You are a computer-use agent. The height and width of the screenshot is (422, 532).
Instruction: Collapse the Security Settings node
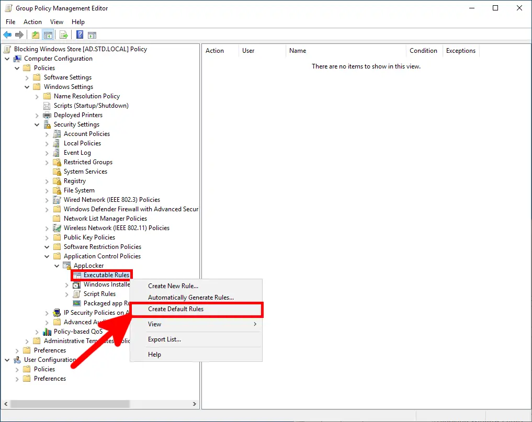(37, 124)
